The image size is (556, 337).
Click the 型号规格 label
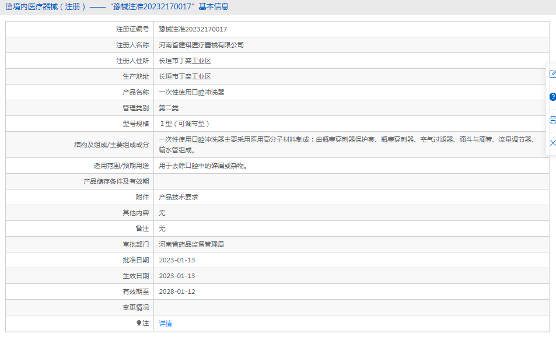click(136, 124)
